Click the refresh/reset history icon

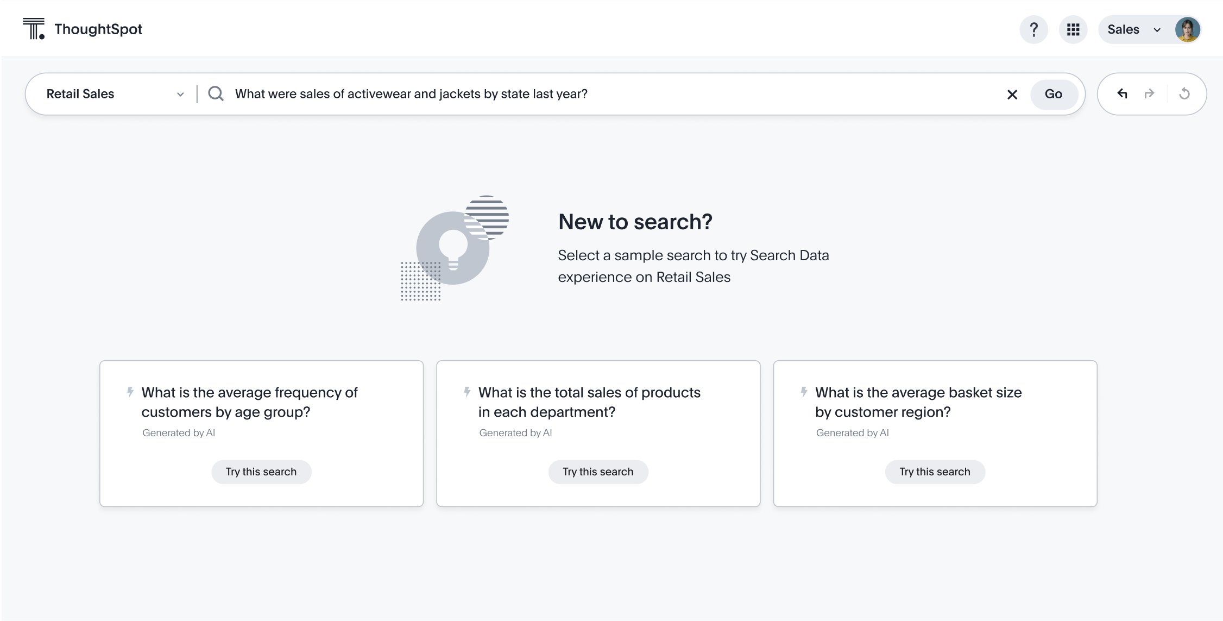pyautogui.click(x=1185, y=93)
